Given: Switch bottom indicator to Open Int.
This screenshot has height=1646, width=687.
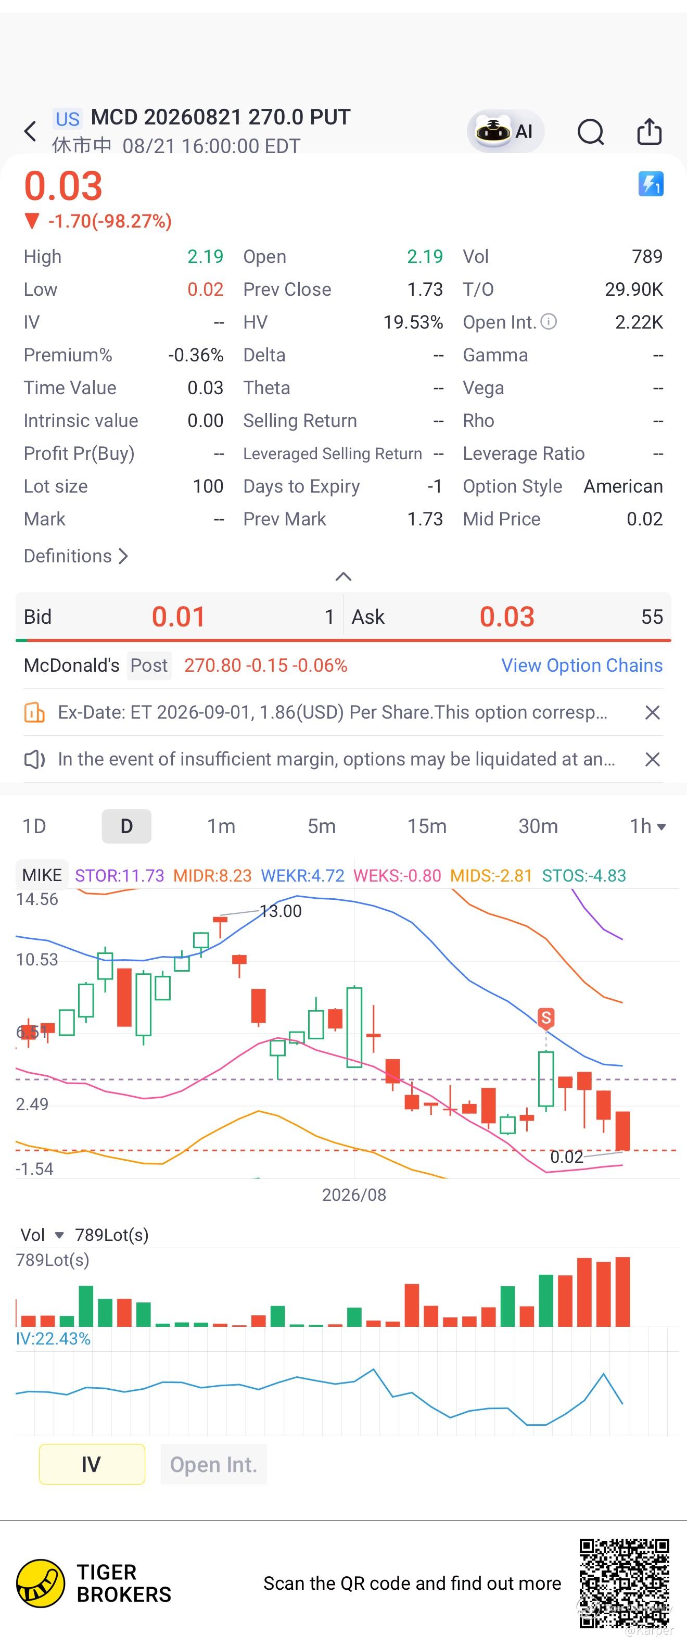Looking at the screenshot, I should [x=214, y=1464].
